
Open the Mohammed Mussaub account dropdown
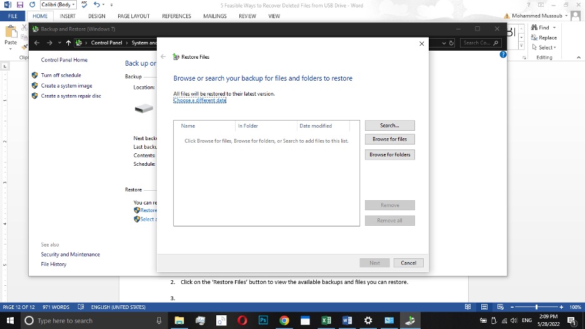[x=566, y=16]
